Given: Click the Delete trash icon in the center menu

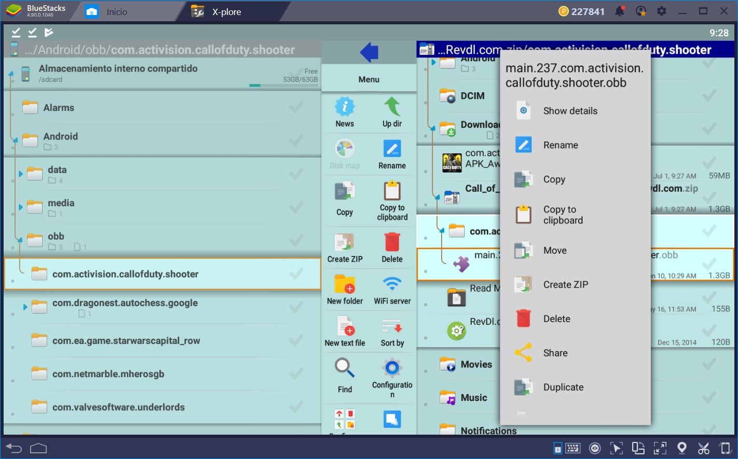Looking at the screenshot, I should click(x=392, y=242).
